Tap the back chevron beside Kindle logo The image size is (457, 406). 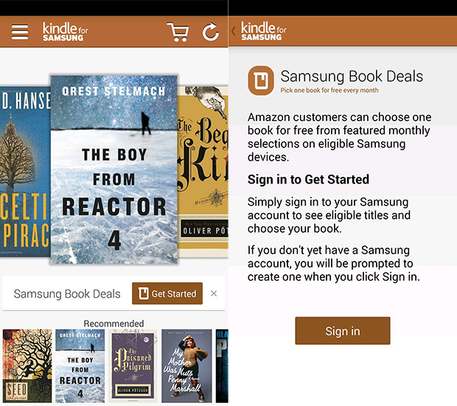233,31
